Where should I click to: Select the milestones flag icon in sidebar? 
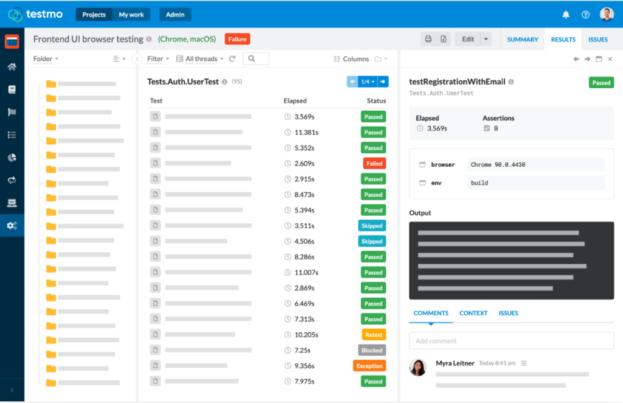pyautogui.click(x=12, y=111)
